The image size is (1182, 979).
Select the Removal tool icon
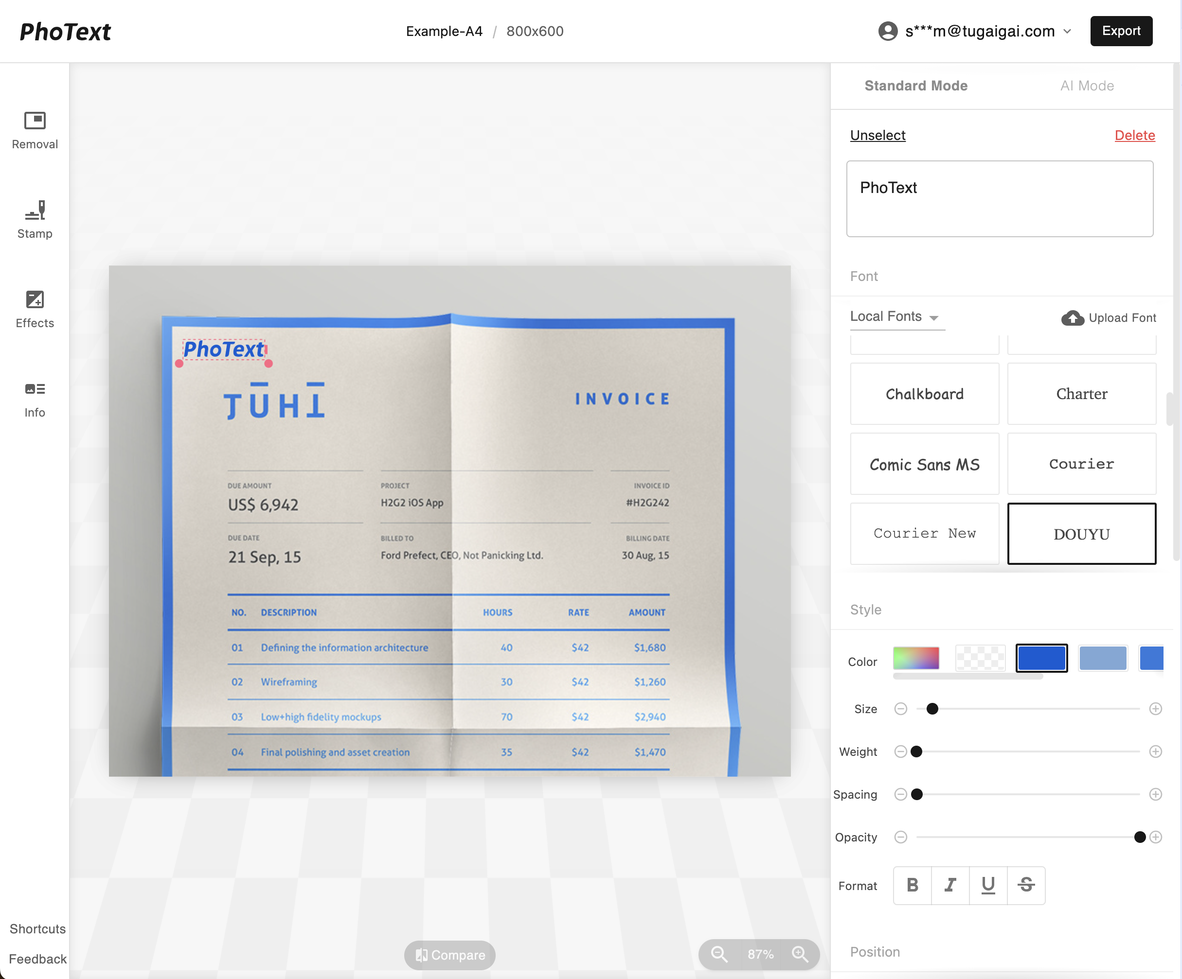coord(35,121)
